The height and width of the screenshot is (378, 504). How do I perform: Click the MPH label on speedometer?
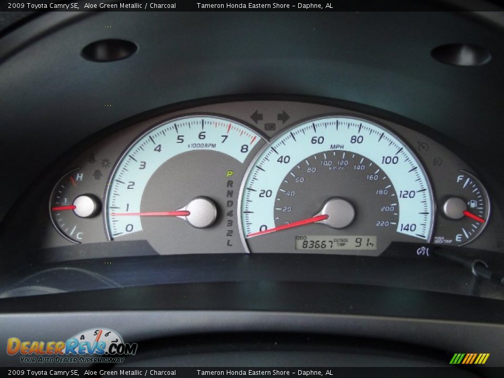[x=337, y=146]
